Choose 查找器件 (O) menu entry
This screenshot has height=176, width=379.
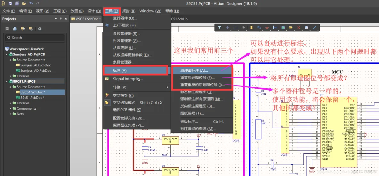(x=137, y=18)
